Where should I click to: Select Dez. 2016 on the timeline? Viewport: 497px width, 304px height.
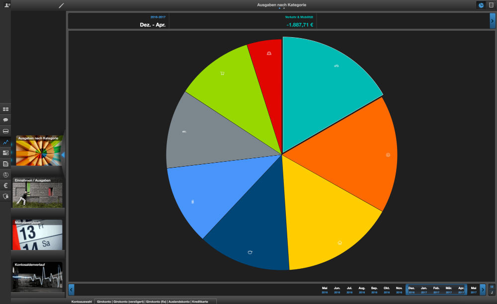(412, 290)
